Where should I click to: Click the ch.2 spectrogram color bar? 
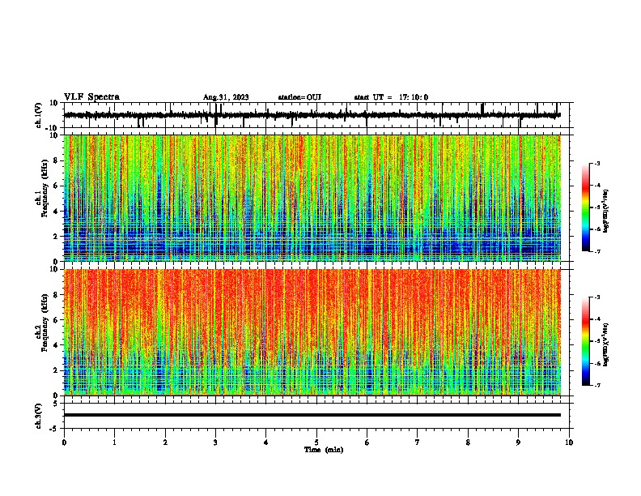pyautogui.click(x=585, y=341)
